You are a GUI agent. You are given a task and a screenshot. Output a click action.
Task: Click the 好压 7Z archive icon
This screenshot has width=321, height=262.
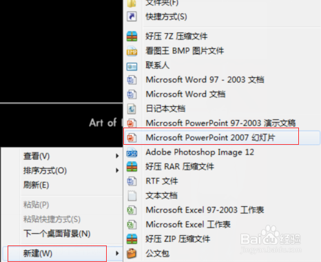pos(132,37)
